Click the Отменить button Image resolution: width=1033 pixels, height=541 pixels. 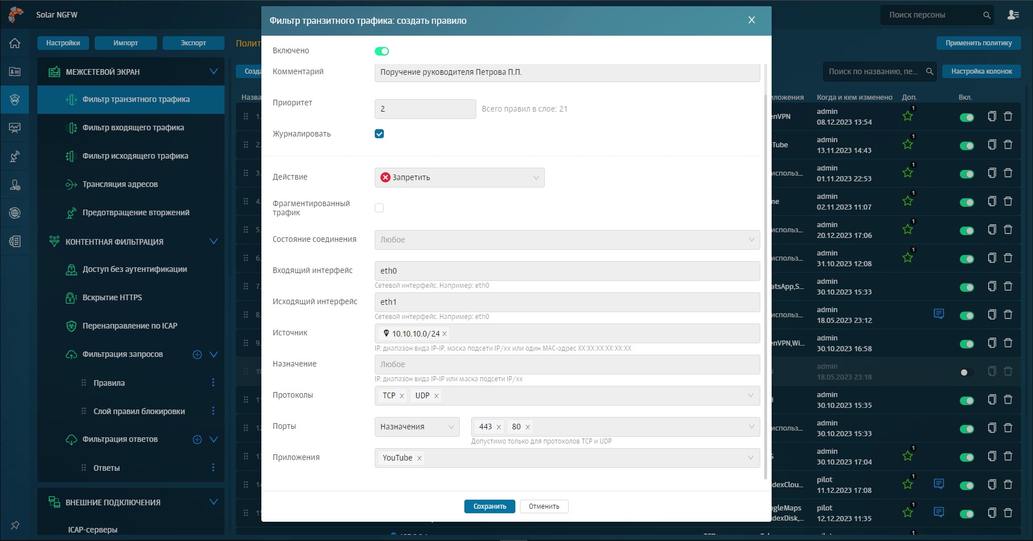tap(544, 506)
